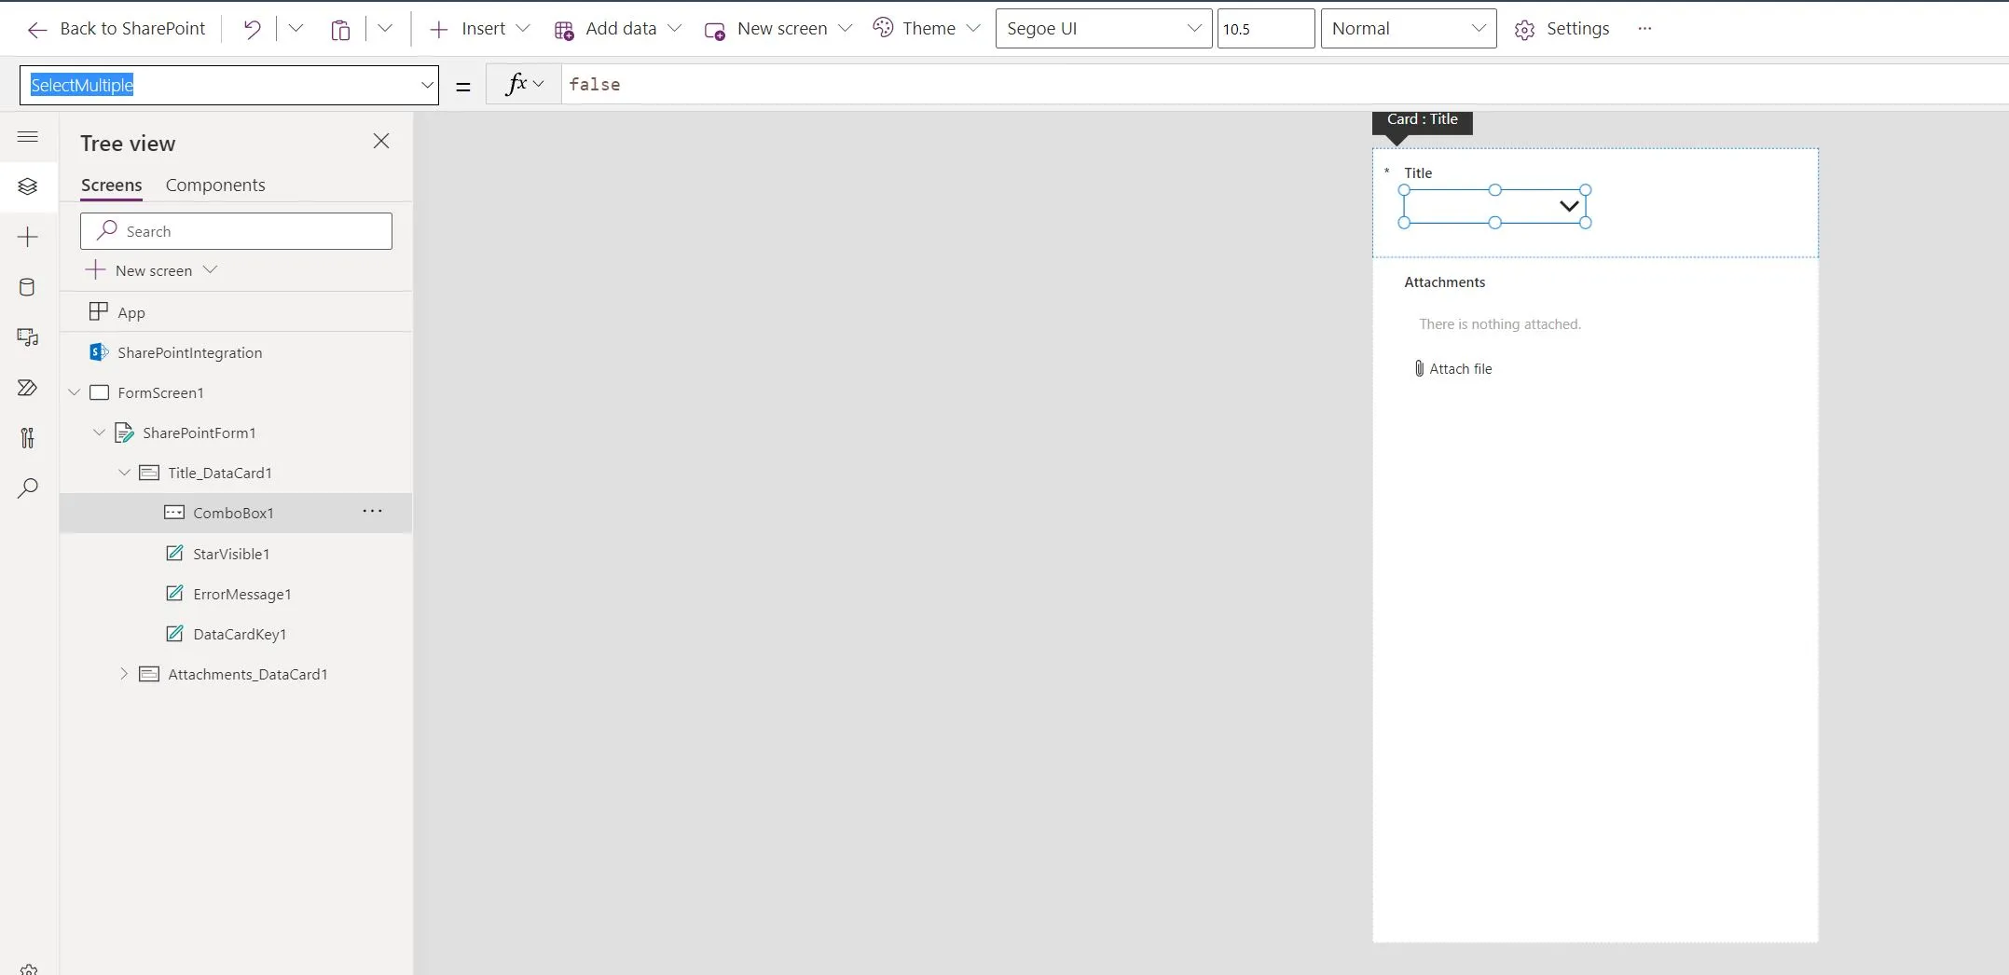Open the Data sources panel

pyautogui.click(x=28, y=287)
